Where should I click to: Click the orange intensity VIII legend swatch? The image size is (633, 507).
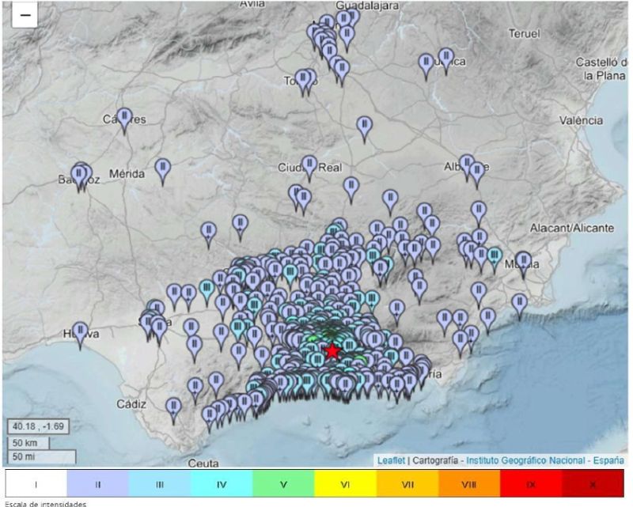pos(469,484)
